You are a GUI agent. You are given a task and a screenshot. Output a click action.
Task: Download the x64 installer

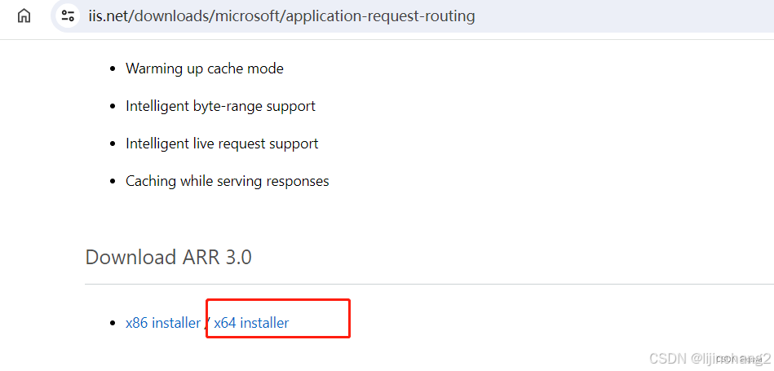tap(251, 323)
